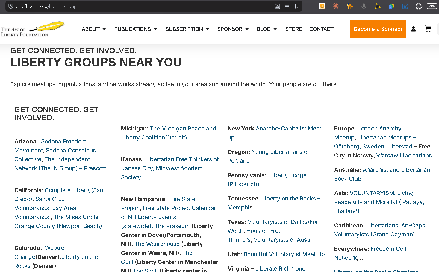Open the Liberstad link
The image size is (439, 272).
(400, 146)
